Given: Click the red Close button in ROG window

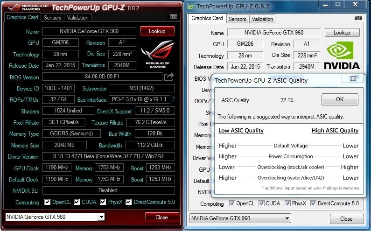Looking at the screenshot, I should (161, 217).
